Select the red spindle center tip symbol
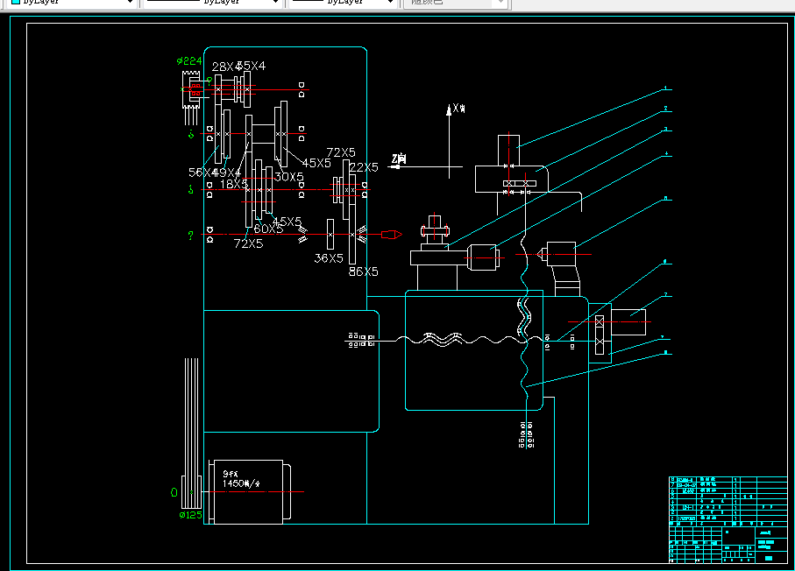Image resolution: width=795 pixels, height=571 pixels. click(x=392, y=235)
